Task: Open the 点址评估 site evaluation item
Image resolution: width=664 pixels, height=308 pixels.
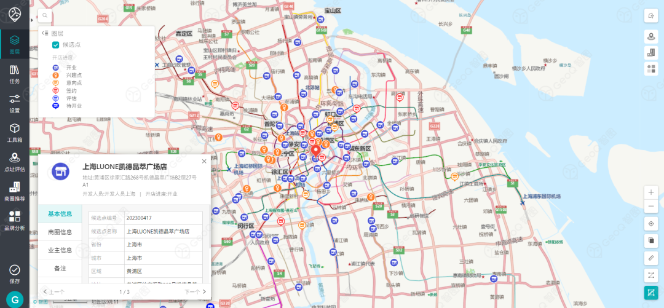Action: coord(14,162)
